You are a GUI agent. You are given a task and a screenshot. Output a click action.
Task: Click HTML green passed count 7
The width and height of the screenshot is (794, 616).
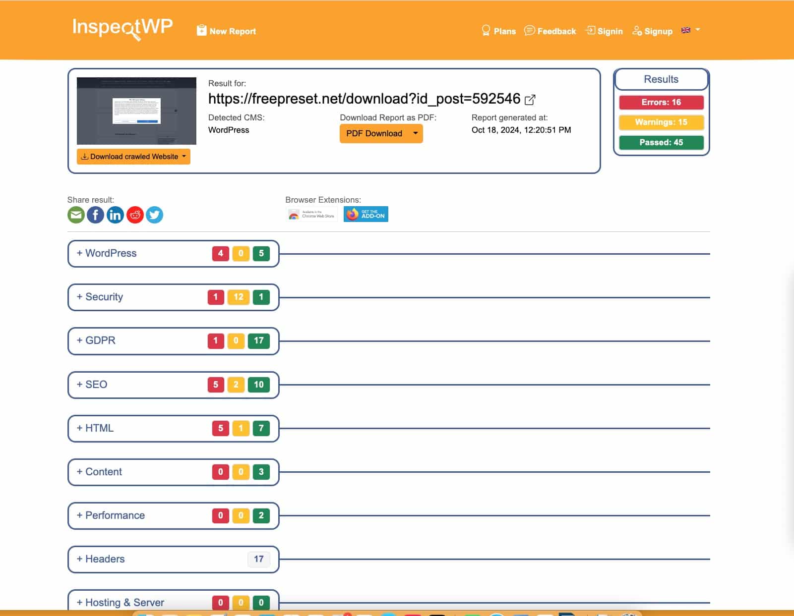(x=261, y=428)
